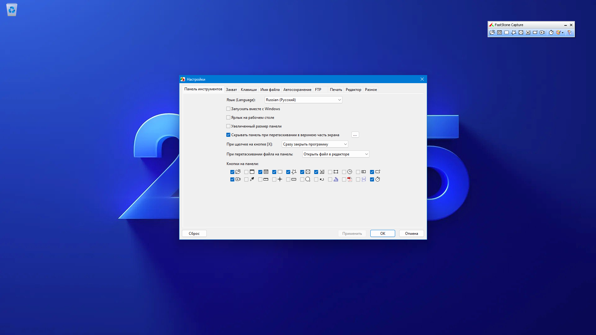Click the scrolling window capture icon
Screen dimensions: 596x335
[528, 33]
